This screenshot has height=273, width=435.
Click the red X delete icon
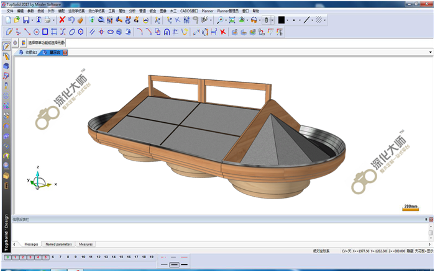(x=62, y=20)
